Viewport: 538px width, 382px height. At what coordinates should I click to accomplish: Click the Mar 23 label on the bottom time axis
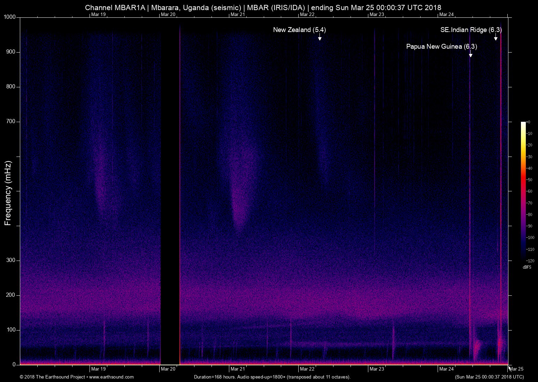pos(377,369)
